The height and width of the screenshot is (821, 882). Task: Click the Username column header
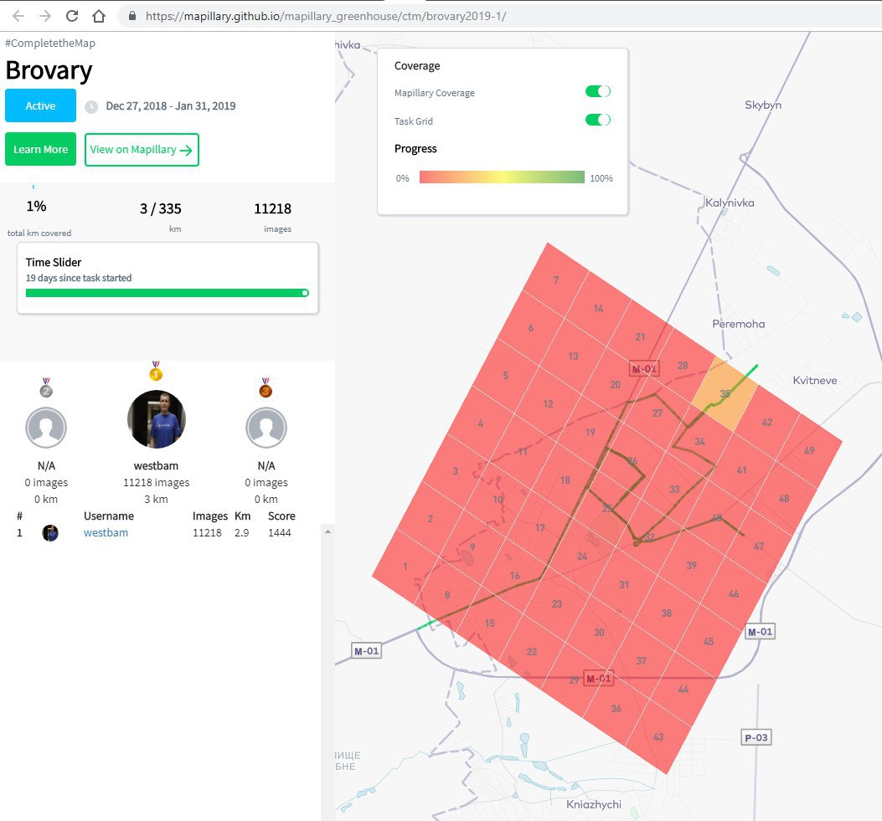pyautogui.click(x=109, y=516)
